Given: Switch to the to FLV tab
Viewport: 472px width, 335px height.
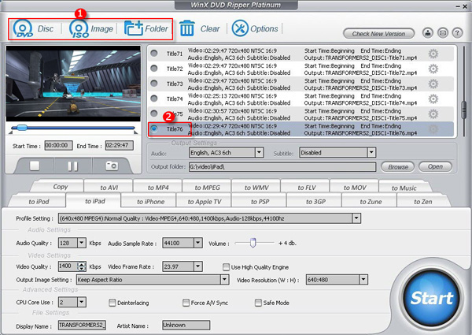Looking at the screenshot, I should 307,188.
